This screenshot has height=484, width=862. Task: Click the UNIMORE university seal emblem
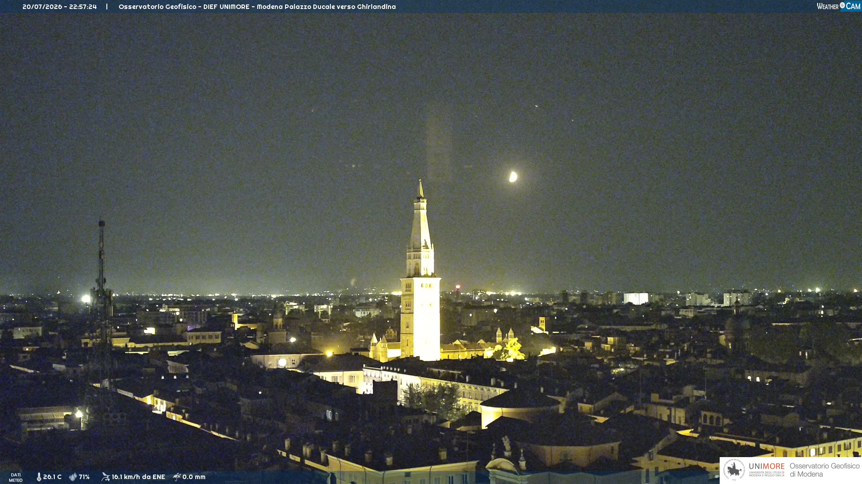[734, 470]
